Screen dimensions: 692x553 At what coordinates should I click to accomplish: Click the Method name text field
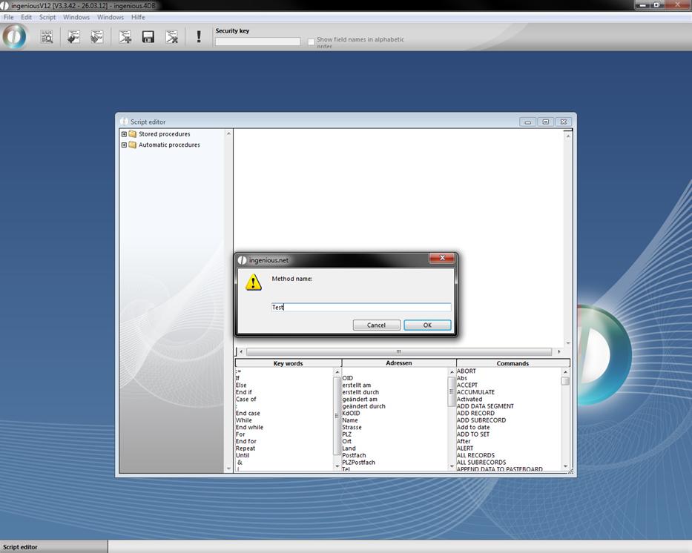pyautogui.click(x=361, y=307)
